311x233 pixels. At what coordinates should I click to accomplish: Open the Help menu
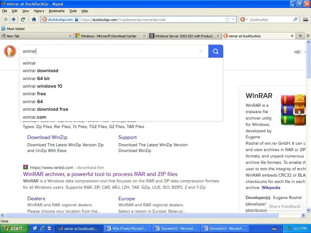84,11
